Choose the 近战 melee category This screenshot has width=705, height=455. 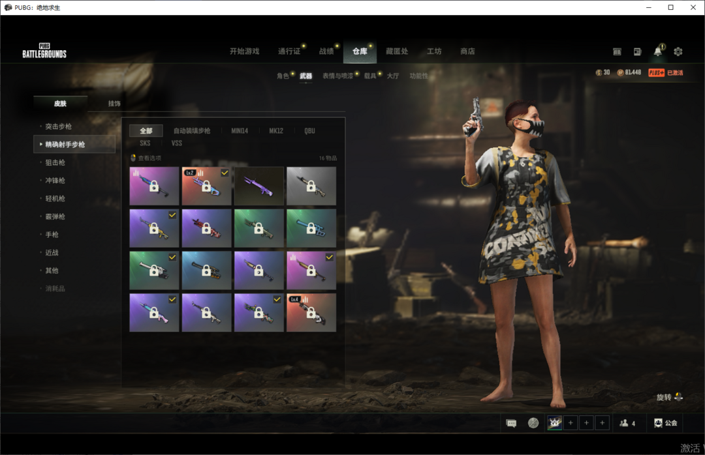[x=52, y=252]
